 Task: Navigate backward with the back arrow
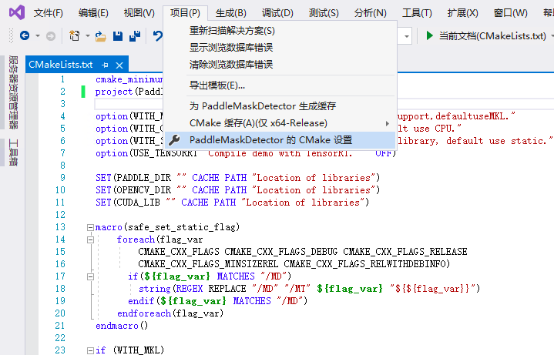pos(25,35)
